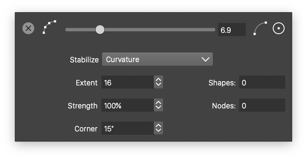
Task: Click the two-node smooth curve icon
Action: [x=260, y=28]
